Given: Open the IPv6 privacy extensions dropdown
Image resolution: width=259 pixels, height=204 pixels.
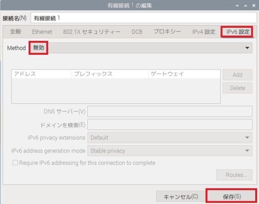Looking at the screenshot, I should pyautogui.click(x=170, y=138).
